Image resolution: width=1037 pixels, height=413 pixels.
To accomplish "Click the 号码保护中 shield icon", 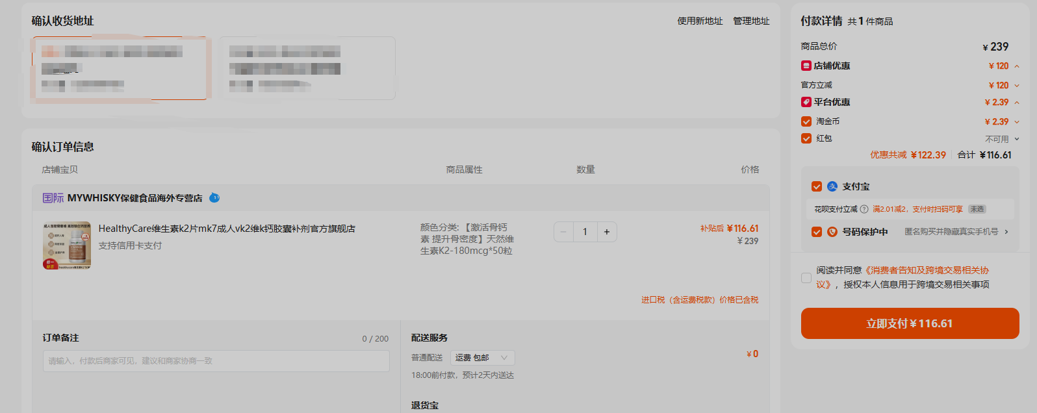I will [x=832, y=232].
